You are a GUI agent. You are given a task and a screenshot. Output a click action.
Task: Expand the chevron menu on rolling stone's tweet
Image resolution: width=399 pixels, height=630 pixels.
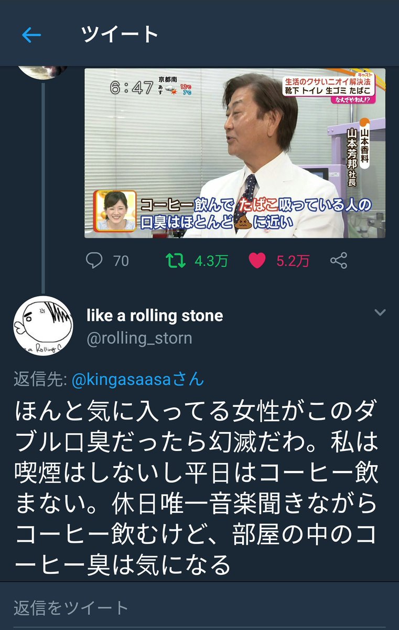(x=380, y=313)
